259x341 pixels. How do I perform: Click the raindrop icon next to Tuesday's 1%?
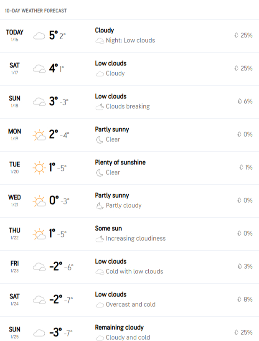(x=241, y=168)
